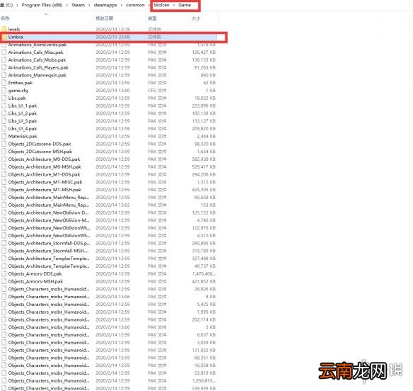This screenshot has width=413, height=391.
Task: Click the Entities.pak file icon
Action: [4, 83]
